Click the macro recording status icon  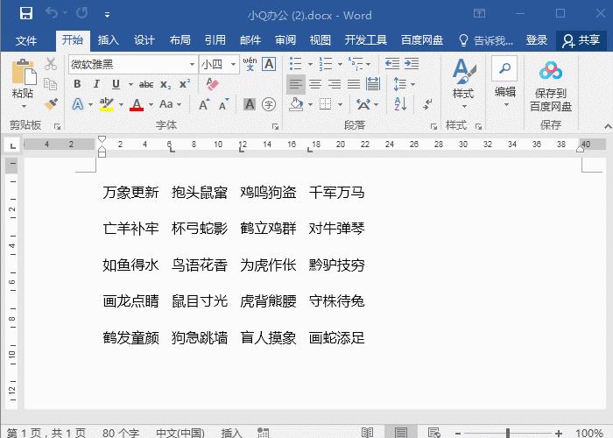point(263,433)
